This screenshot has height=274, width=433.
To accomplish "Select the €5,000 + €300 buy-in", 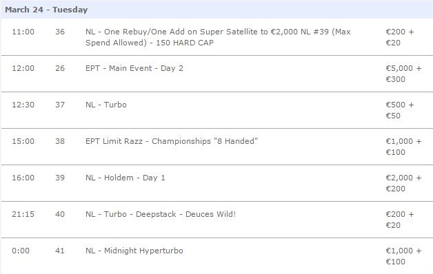I will point(404,74).
